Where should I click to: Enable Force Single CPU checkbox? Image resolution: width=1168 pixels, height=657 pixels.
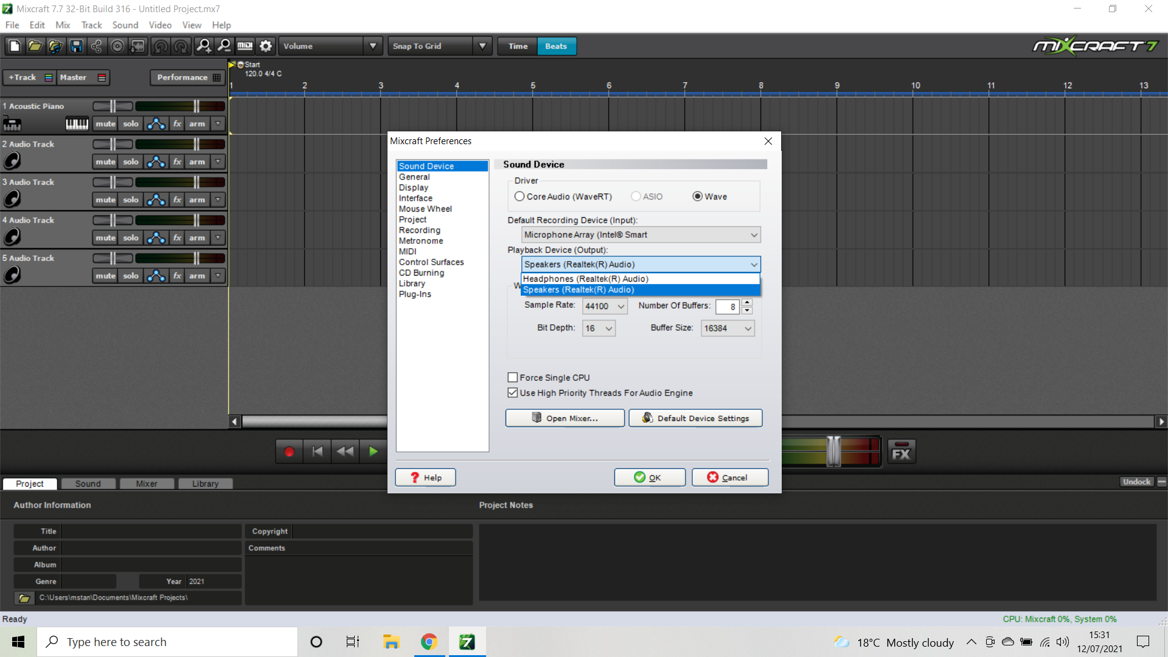click(x=513, y=378)
